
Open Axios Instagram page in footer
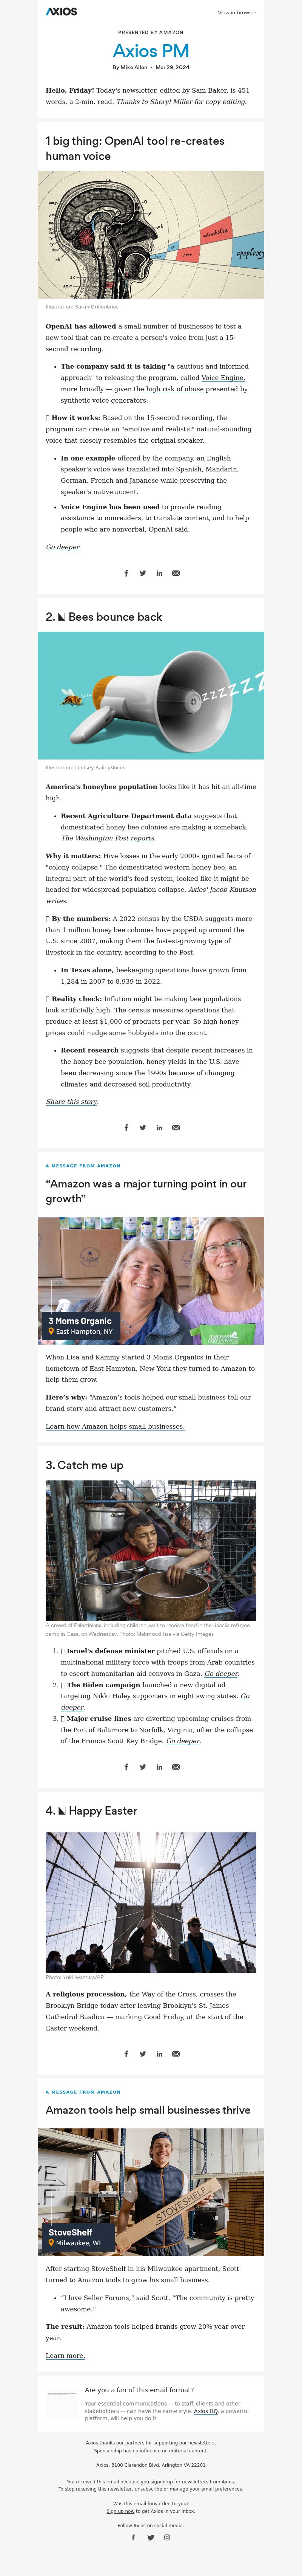pos(167,2537)
